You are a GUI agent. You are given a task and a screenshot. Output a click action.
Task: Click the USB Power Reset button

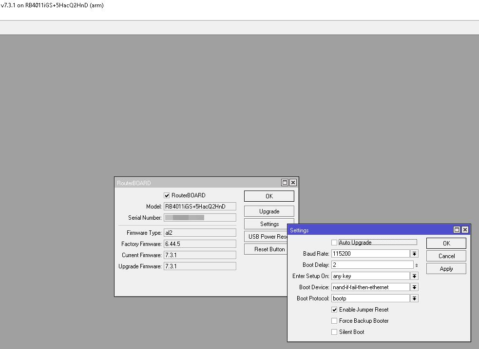[266, 237]
